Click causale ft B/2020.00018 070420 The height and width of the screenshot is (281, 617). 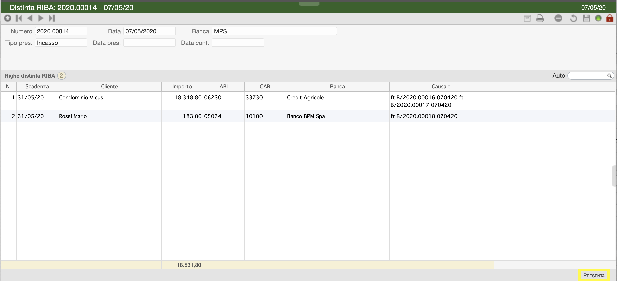[x=424, y=116]
